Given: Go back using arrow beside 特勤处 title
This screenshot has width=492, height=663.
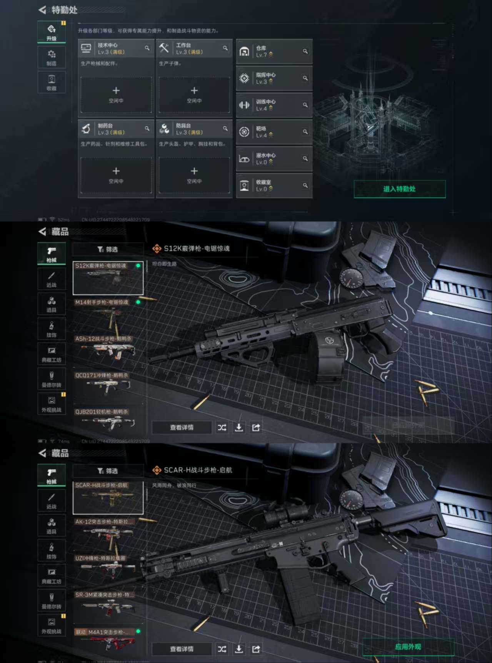Looking at the screenshot, I should coord(42,10).
